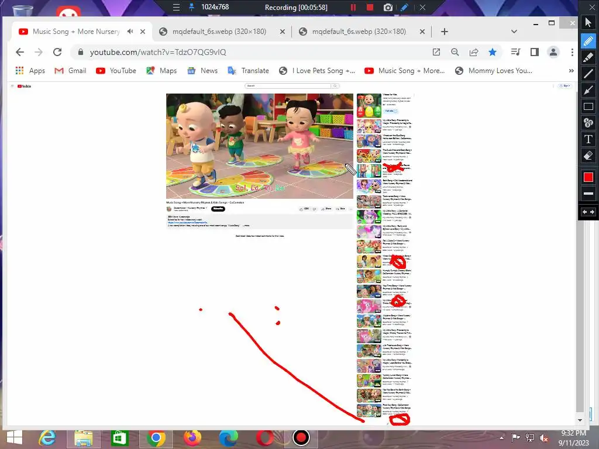
Task: Share this page icon
Action: [474, 52]
